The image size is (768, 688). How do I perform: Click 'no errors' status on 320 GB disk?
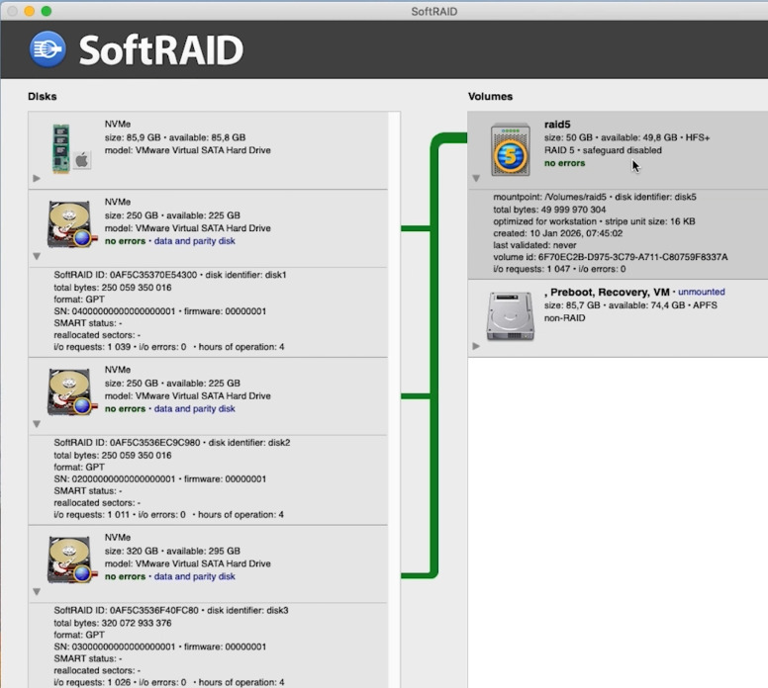tap(125, 576)
